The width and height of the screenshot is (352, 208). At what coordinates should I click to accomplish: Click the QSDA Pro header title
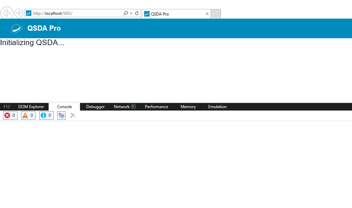(x=44, y=28)
